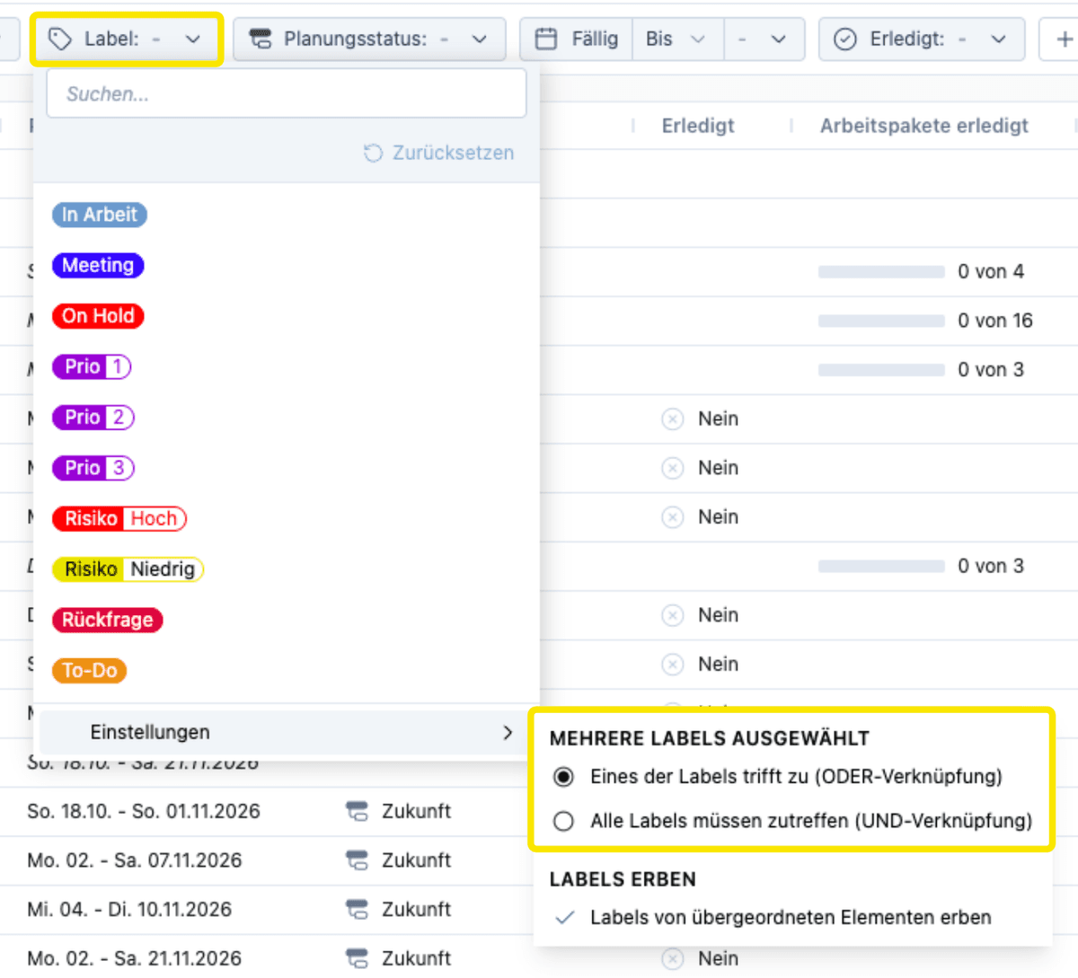Choose the Rückfrage label
Image resolution: width=1078 pixels, height=978 pixels.
(x=108, y=620)
